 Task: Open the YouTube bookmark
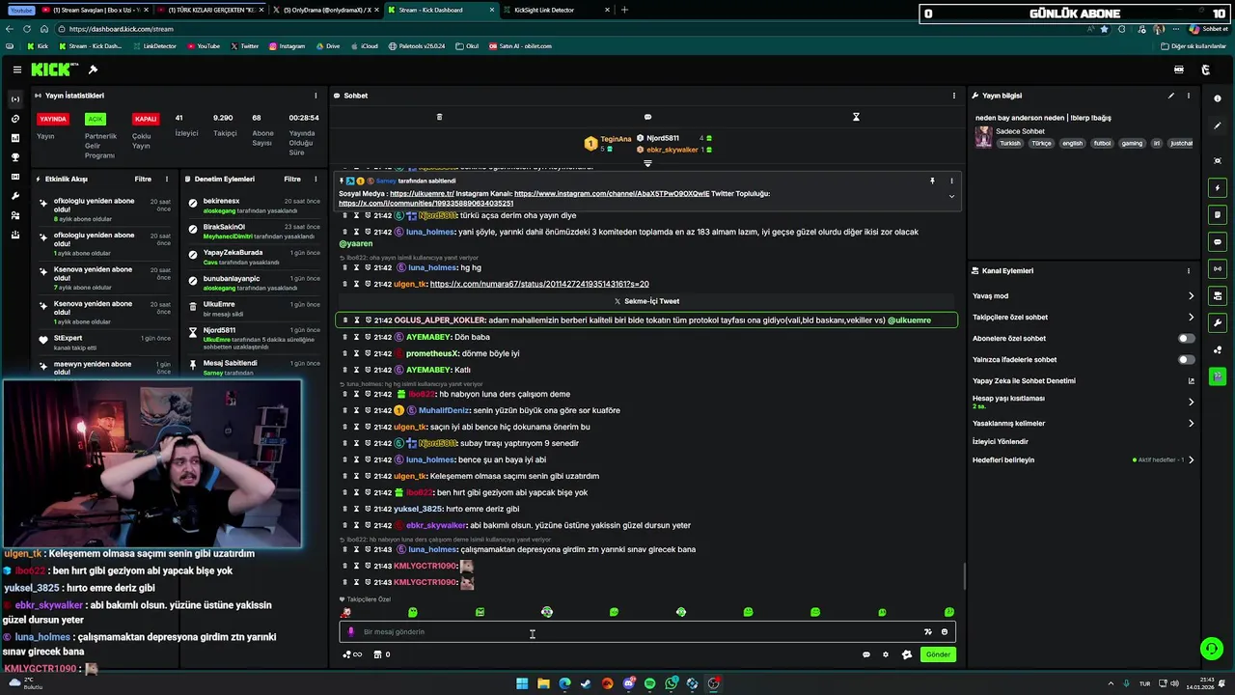(204, 46)
